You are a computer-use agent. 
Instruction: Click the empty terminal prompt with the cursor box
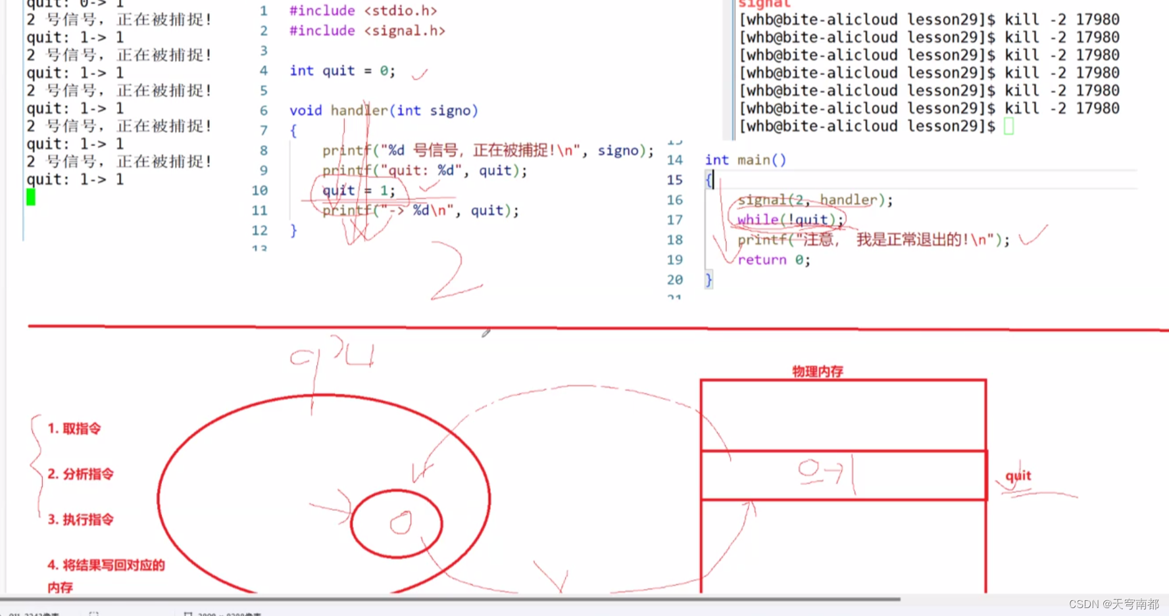[876, 126]
